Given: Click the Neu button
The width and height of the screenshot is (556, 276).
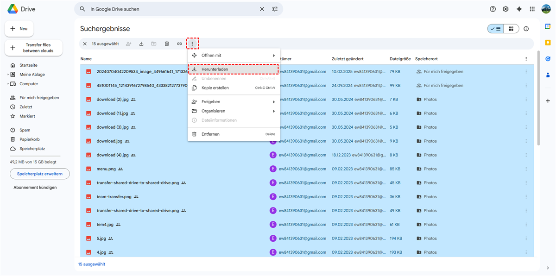Looking at the screenshot, I should pyautogui.click(x=19, y=29).
